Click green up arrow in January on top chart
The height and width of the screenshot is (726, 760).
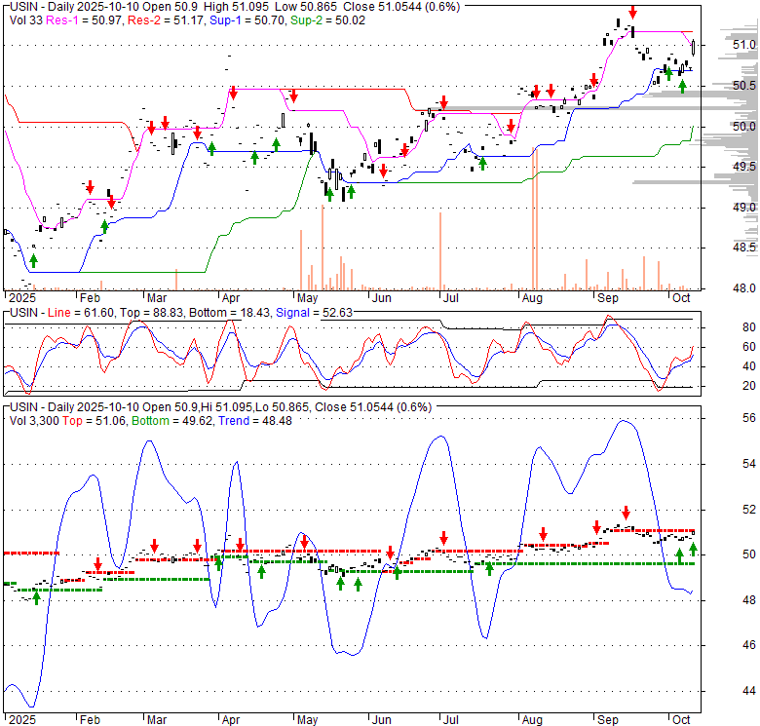coord(33,260)
